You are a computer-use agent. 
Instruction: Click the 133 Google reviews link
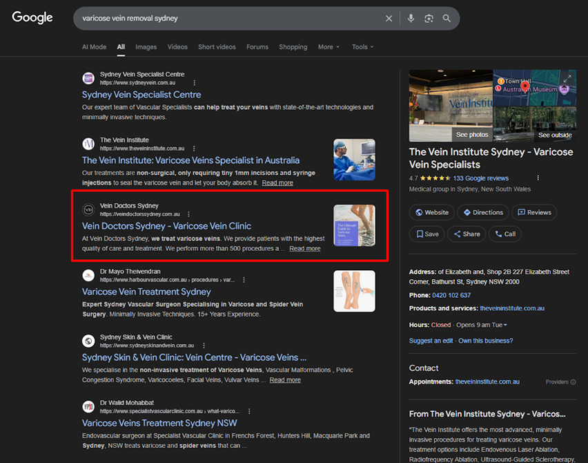(x=480, y=178)
